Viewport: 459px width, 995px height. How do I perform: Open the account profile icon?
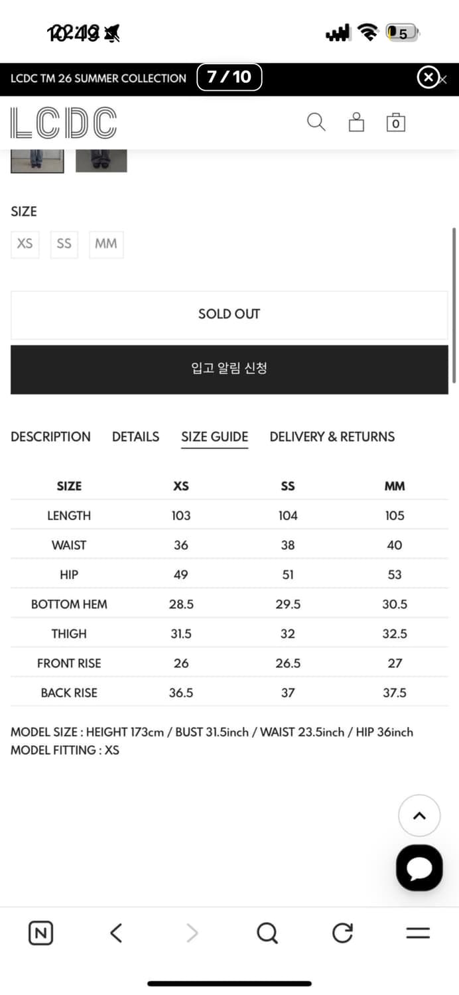click(356, 122)
